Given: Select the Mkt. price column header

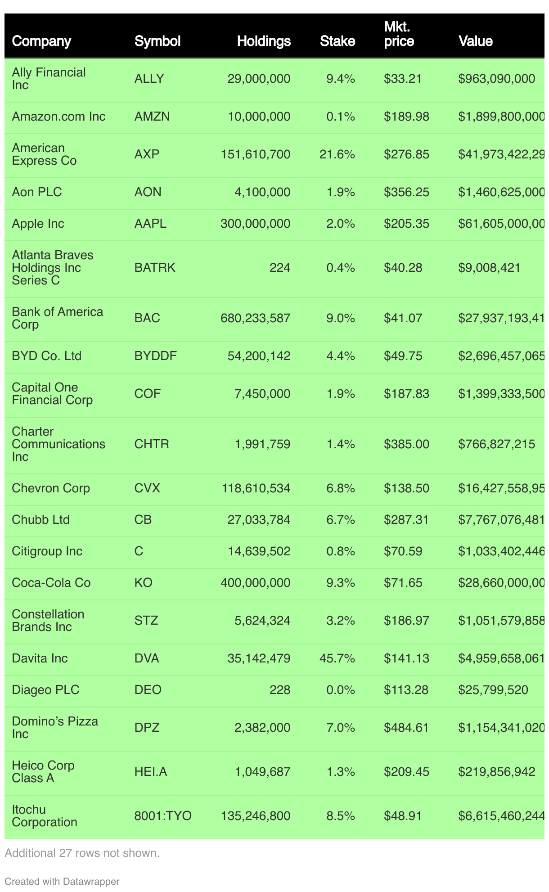Looking at the screenshot, I should click(399, 34).
